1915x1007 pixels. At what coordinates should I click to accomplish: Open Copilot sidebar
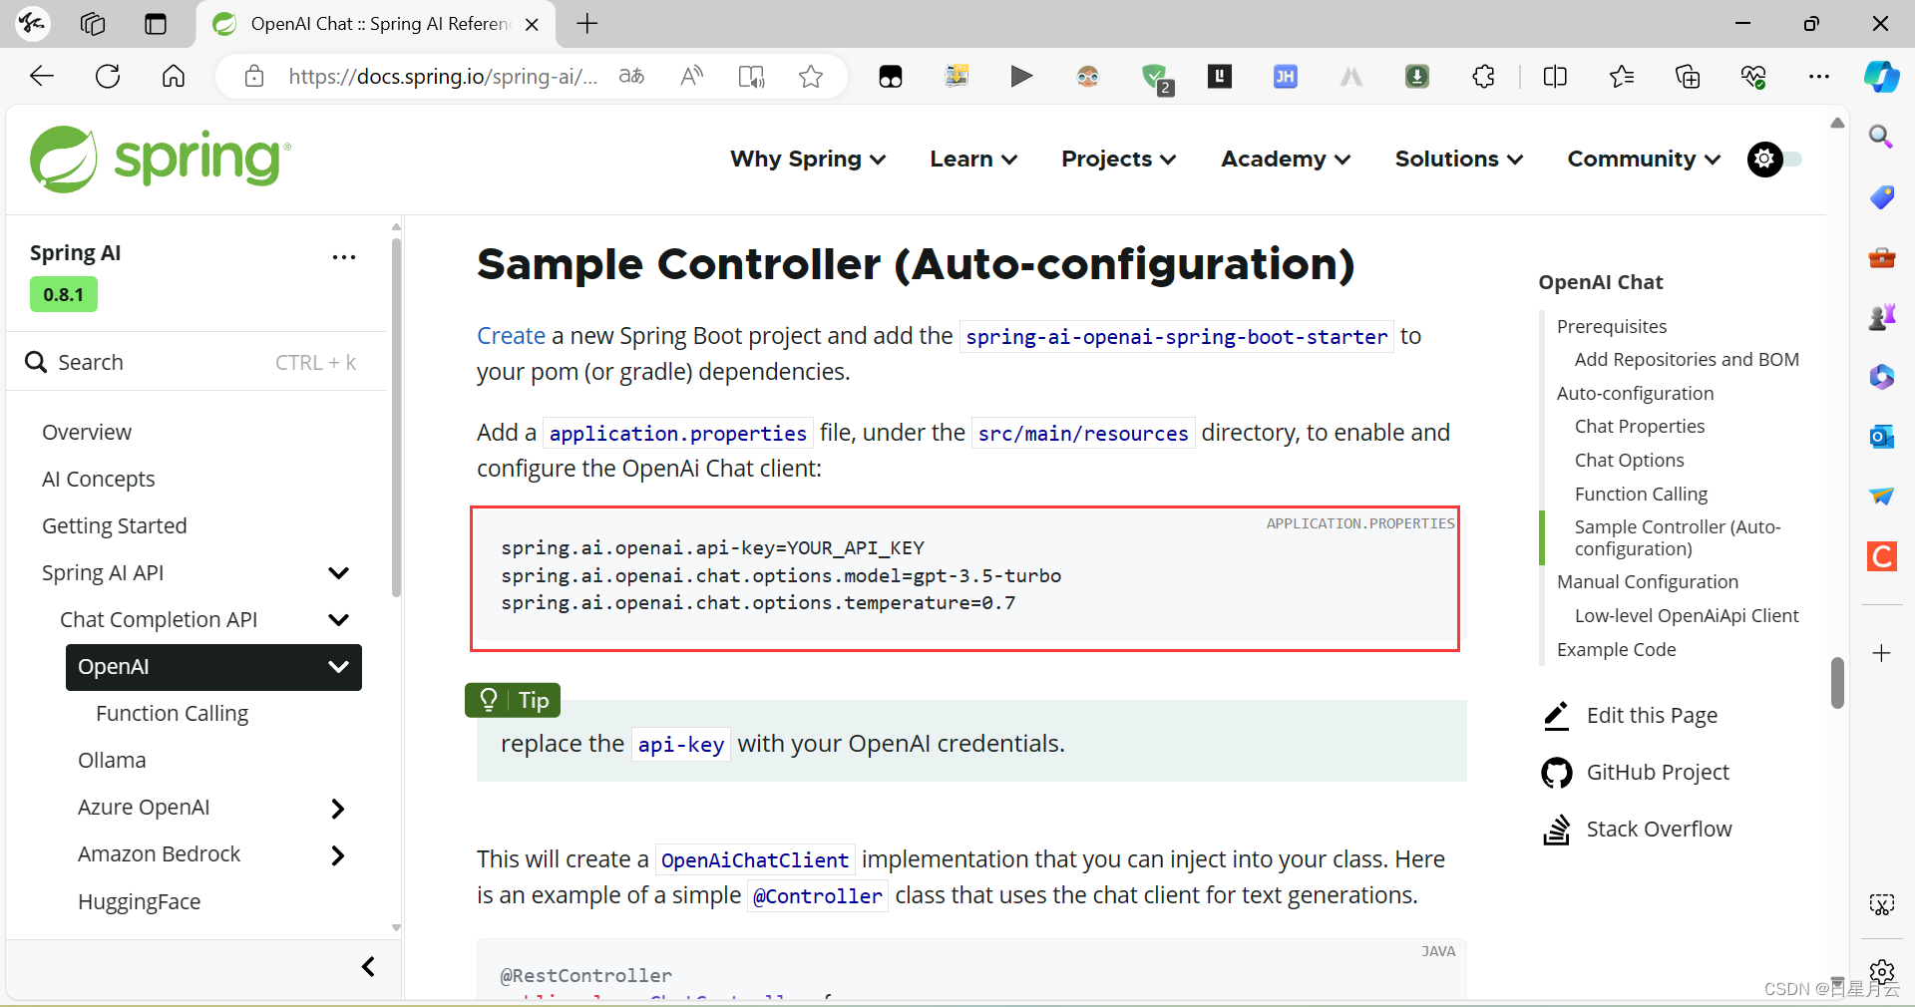(x=1882, y=76)
